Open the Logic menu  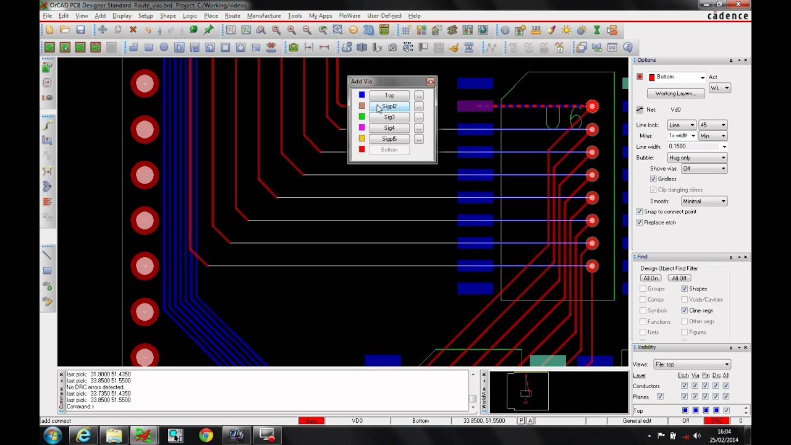coord(190,15)
